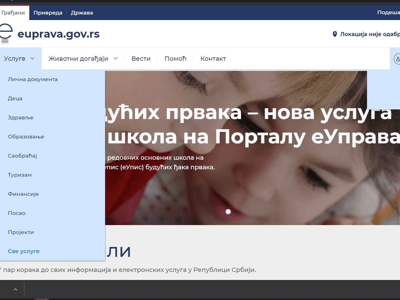
Task: Switch to the Држава tab
Action: point(82,13)
